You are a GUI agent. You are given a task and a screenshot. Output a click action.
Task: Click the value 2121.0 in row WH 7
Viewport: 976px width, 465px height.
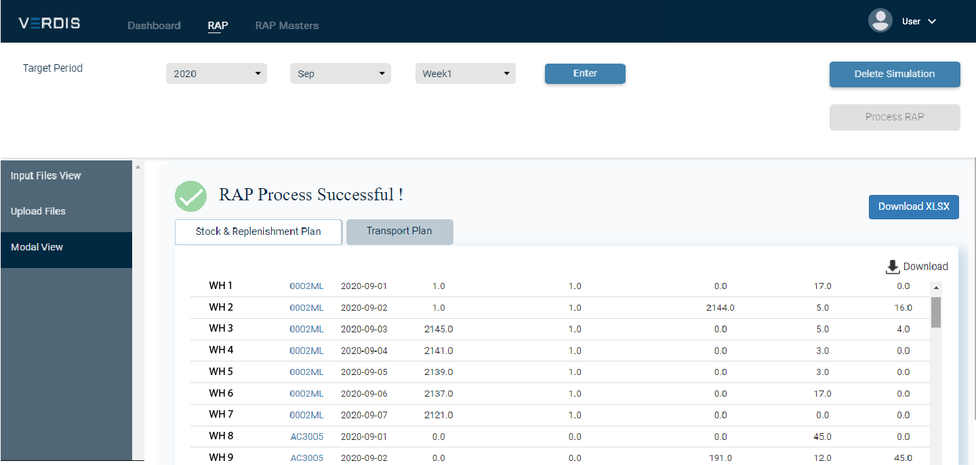pyautogui.click(x=439, y=415)
